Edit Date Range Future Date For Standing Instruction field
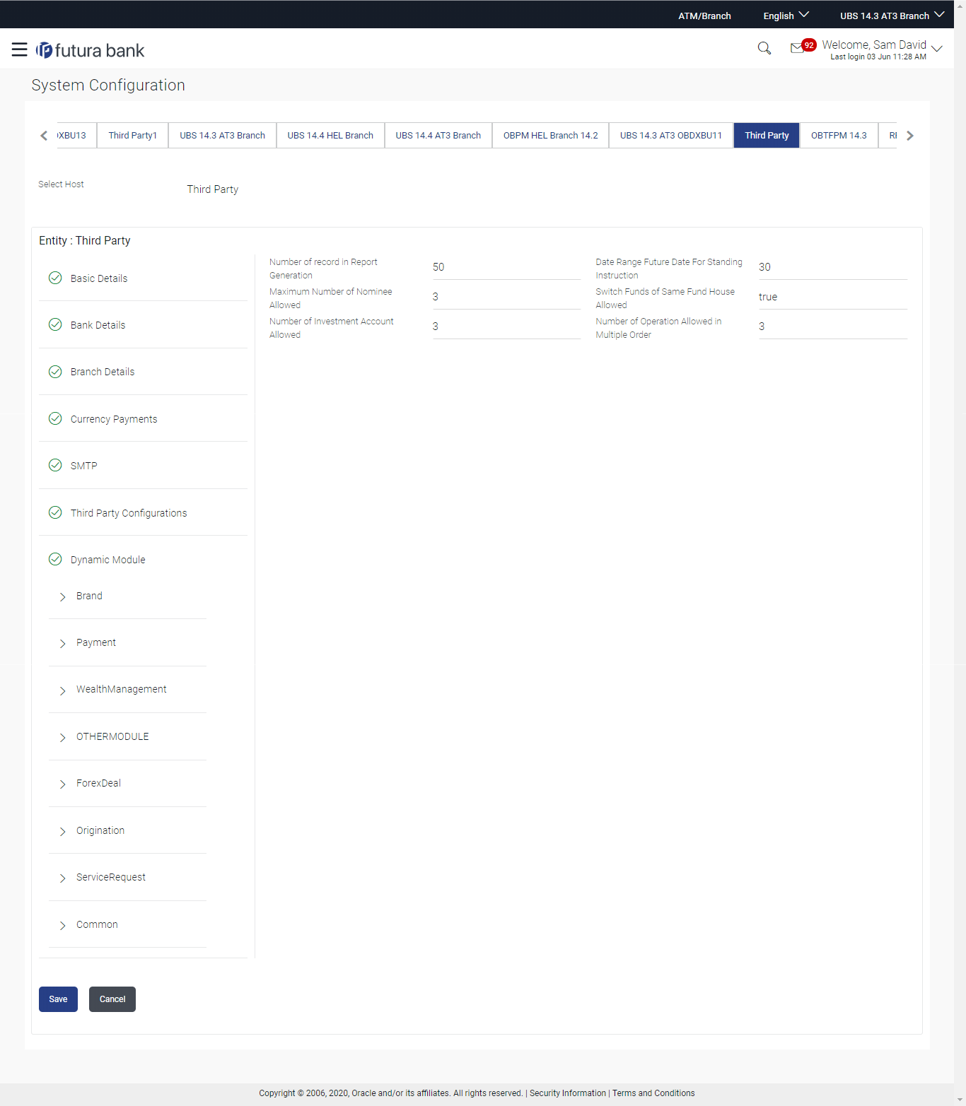This screenshot has height=1106, width=966. (x=832, y=267)
